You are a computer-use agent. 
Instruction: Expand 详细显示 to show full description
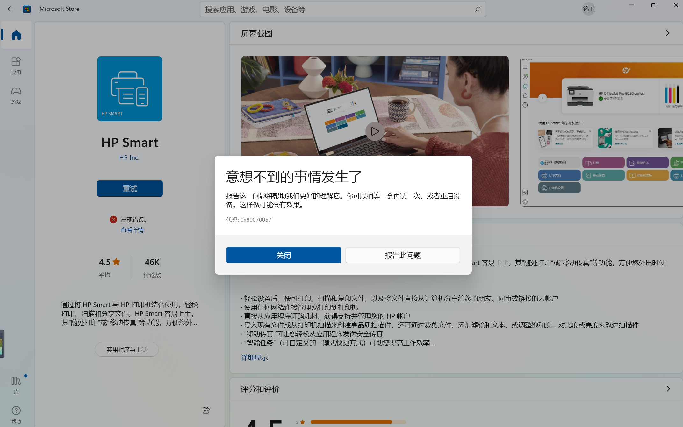click(x=254, y=357)
